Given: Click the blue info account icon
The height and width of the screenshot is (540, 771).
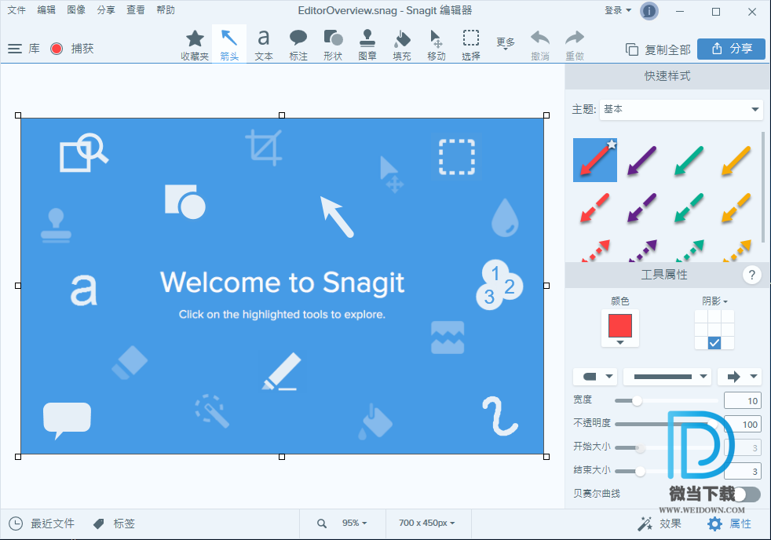Looking at the screenshot, I should [649, 11].
